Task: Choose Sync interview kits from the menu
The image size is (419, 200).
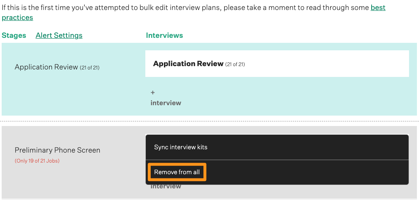Action: 181,147
